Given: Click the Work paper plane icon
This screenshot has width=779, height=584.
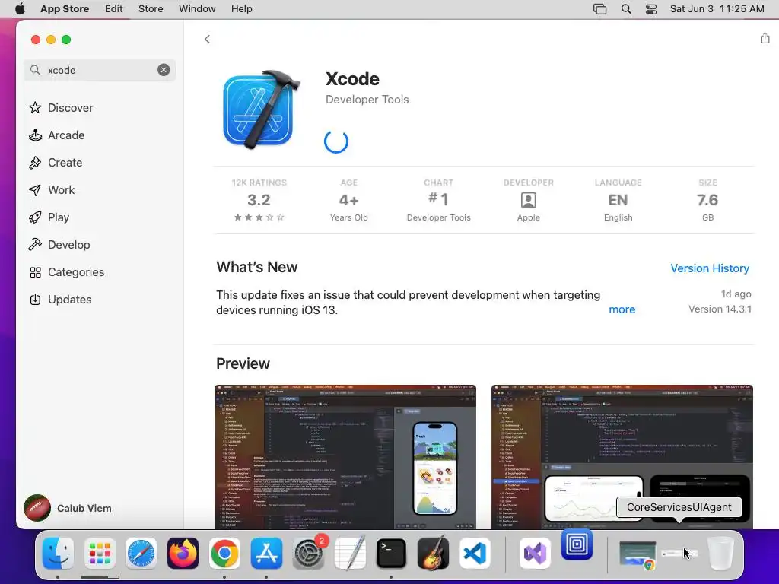Looking at the screenshot, I should pyautogui.click(x=35, y=189).
